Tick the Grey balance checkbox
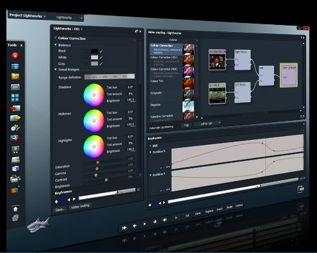Image resolution: width=317 pixels, height=253 pixels. tap(86, 63)
